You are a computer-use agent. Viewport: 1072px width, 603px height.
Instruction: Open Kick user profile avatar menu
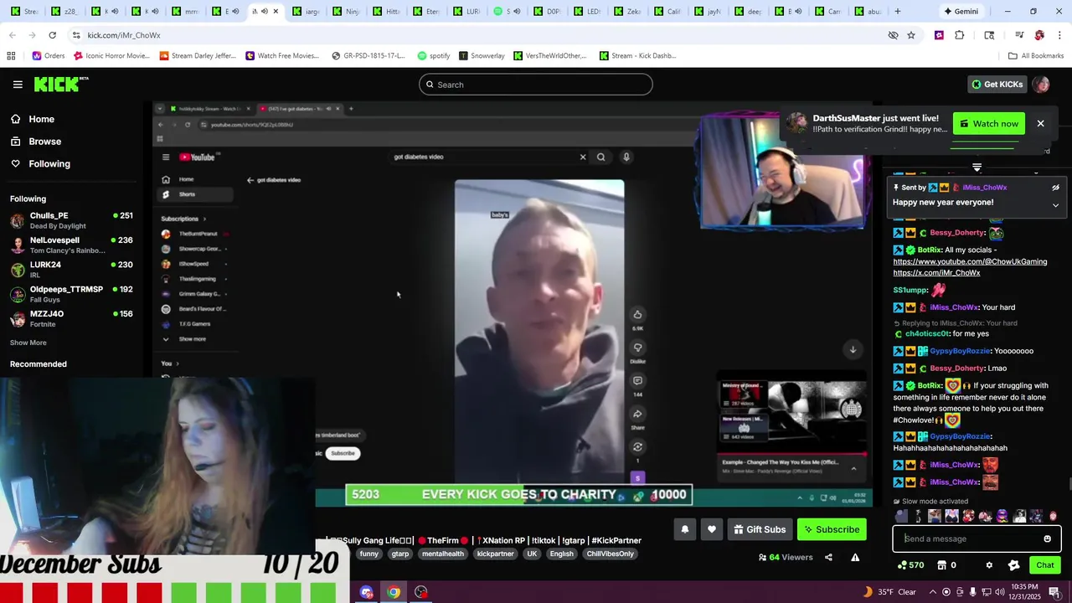pos(1041,85)
